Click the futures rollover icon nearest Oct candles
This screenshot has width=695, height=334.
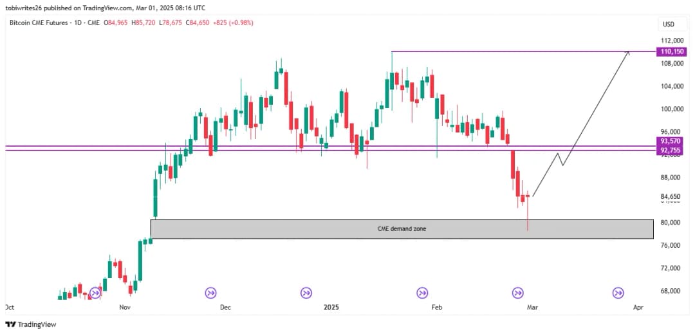click(95, 293)
